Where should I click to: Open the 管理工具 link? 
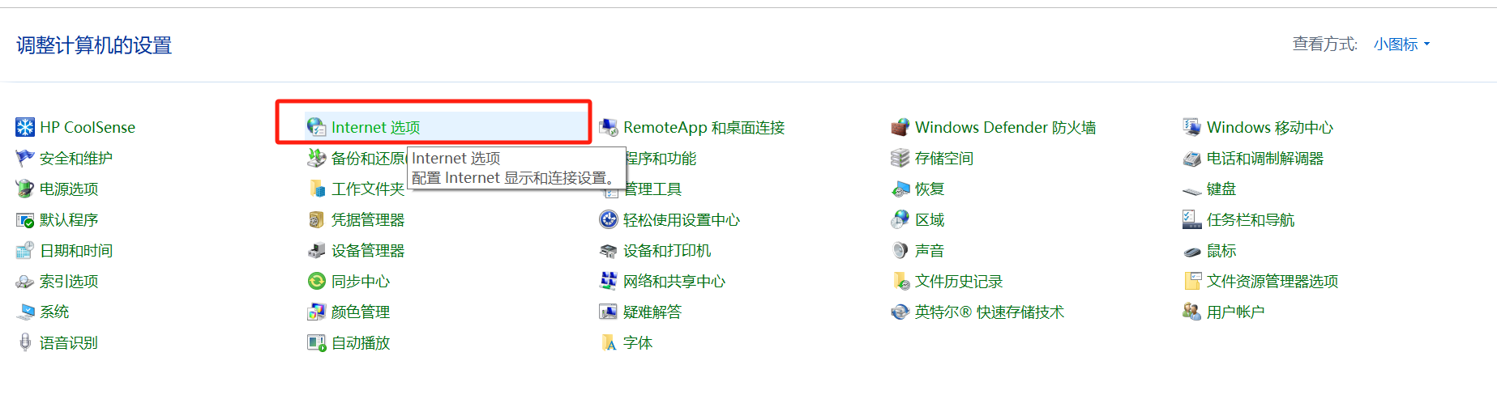click(654, 189)
